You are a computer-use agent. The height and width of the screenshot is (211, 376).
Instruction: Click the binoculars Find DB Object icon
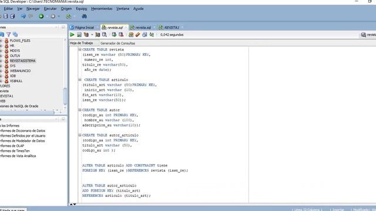[x=84, y=16]
